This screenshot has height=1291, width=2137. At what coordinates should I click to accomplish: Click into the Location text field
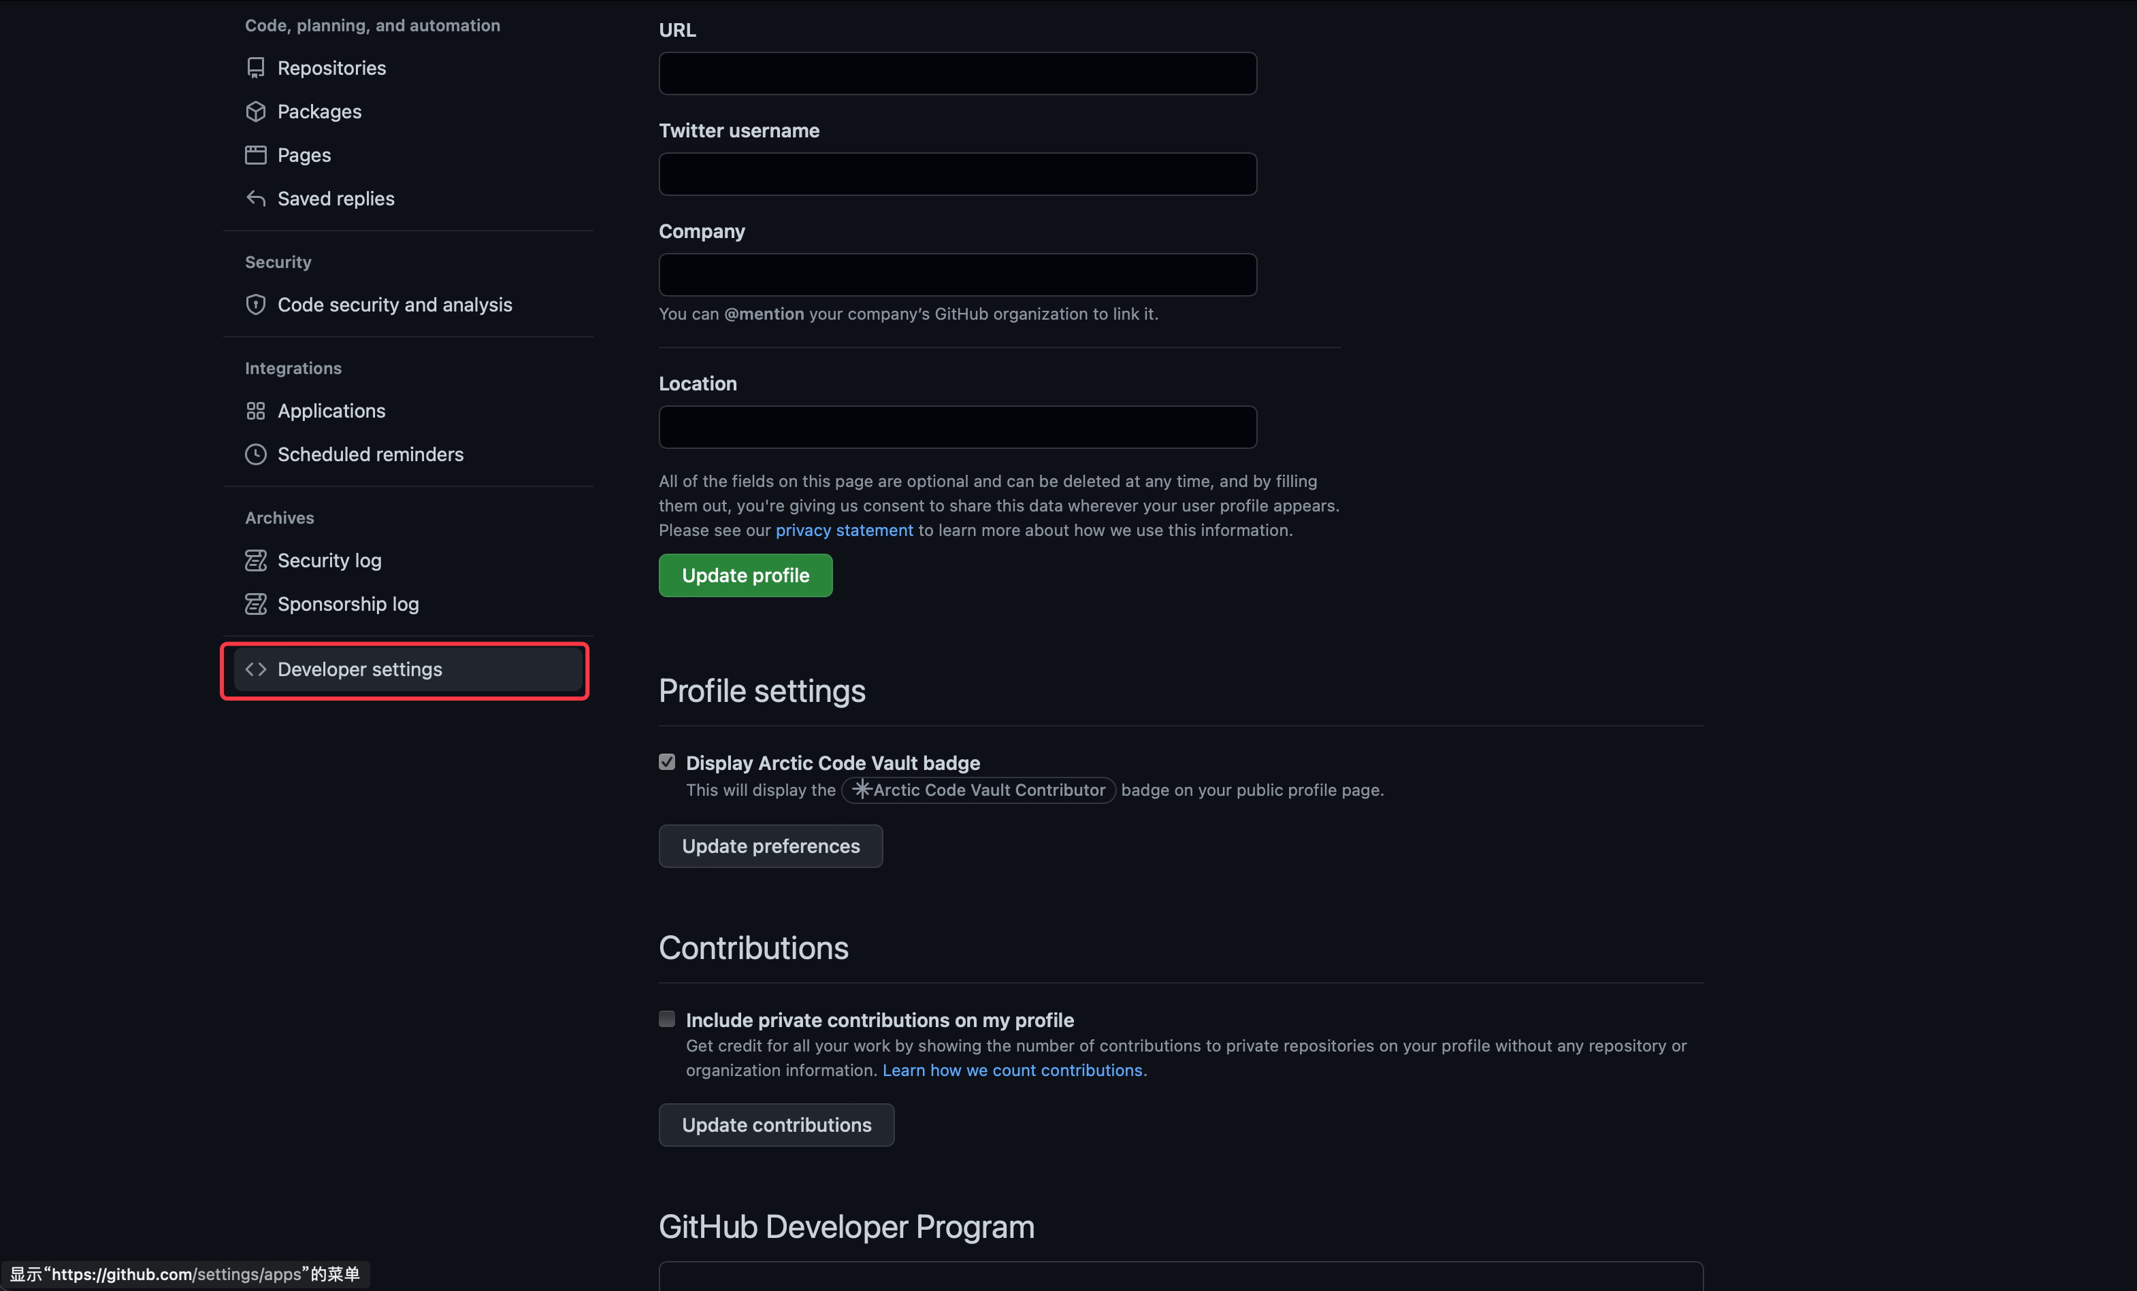click(957, 427)
